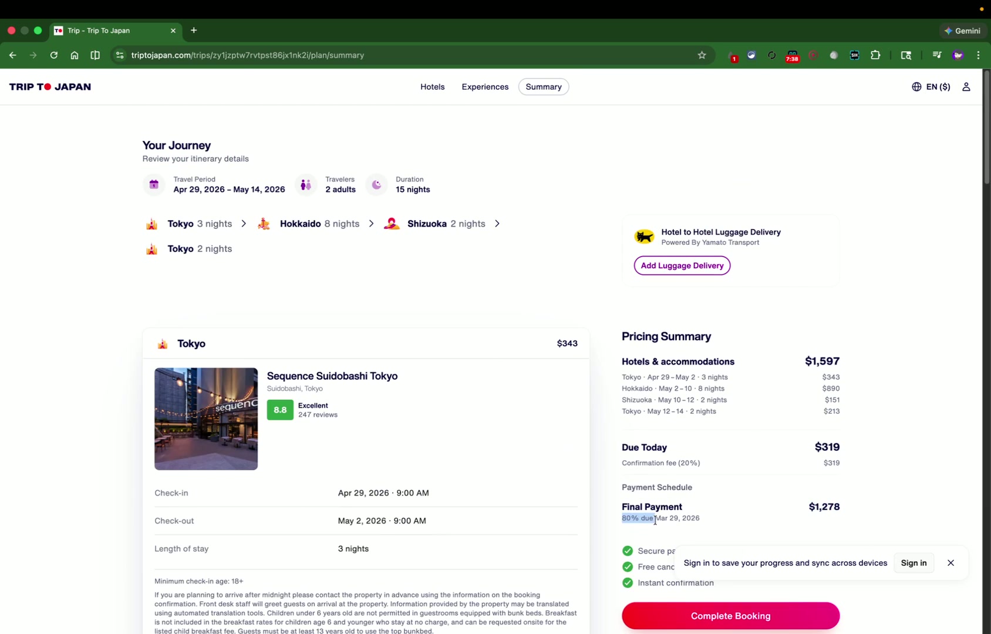The height and width of the screenshot is (634, 991).
Task: Click the Yamato Transport cat logo
Action: (645, 236)
